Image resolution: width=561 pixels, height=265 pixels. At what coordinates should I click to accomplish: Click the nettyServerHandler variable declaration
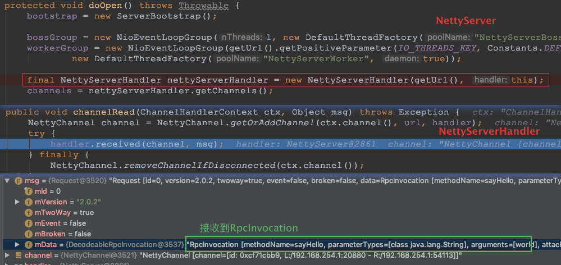(217, 80)
